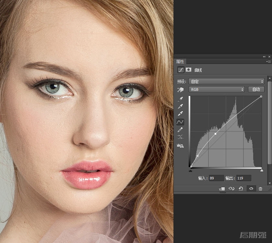272x243 pixels.
Task: Pick the white point eyedropper
Action: click(180, 113)
